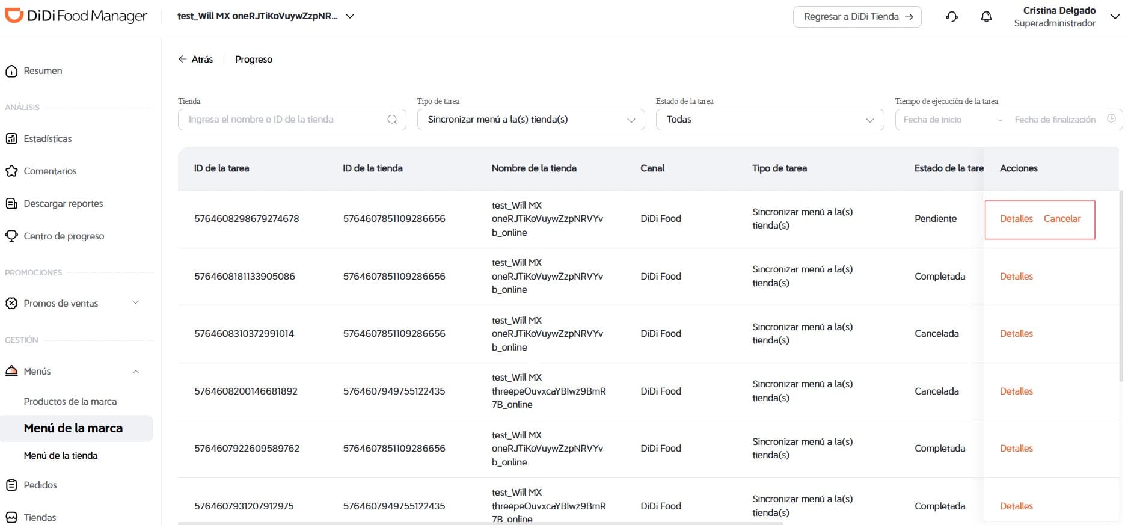Click search magnifier in Tienda field
The width and height of the screenshot is (1128, 525).
point(392,120)
